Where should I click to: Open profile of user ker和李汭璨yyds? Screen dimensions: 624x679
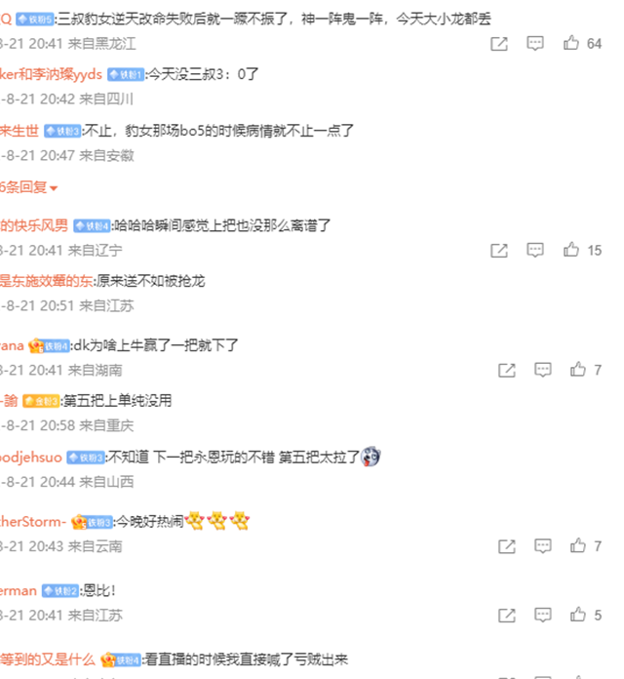point(51,74)
